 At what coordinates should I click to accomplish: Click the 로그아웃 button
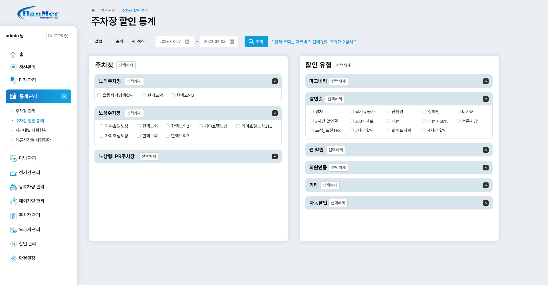pyautogui.click(x=59, y=36)
